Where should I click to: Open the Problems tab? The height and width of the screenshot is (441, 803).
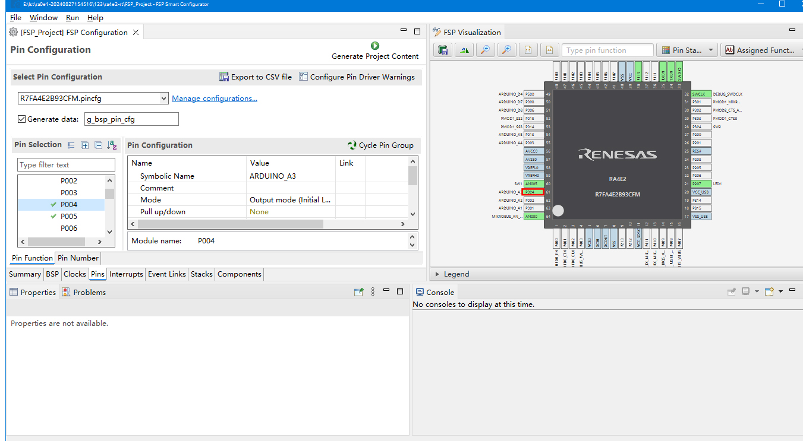click(x=84, y=292)
